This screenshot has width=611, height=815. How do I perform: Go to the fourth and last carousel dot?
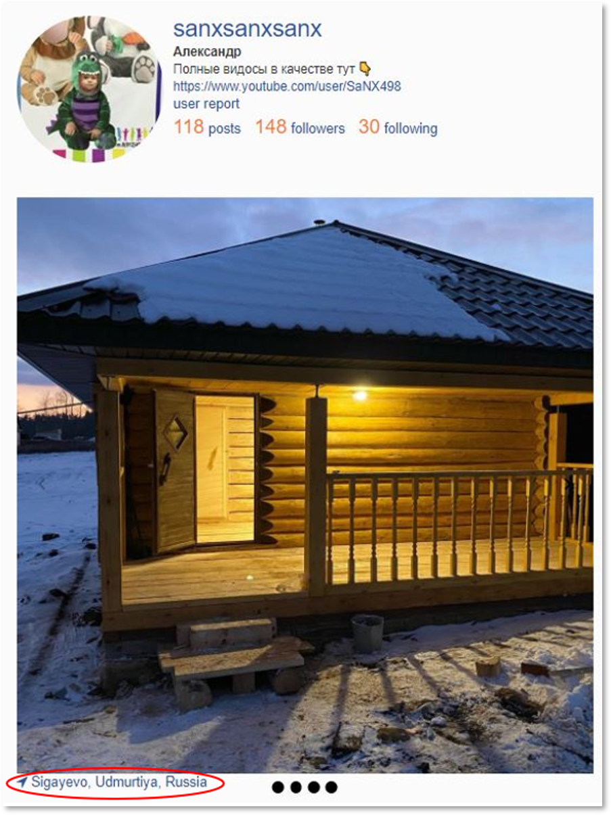[331, 787]
